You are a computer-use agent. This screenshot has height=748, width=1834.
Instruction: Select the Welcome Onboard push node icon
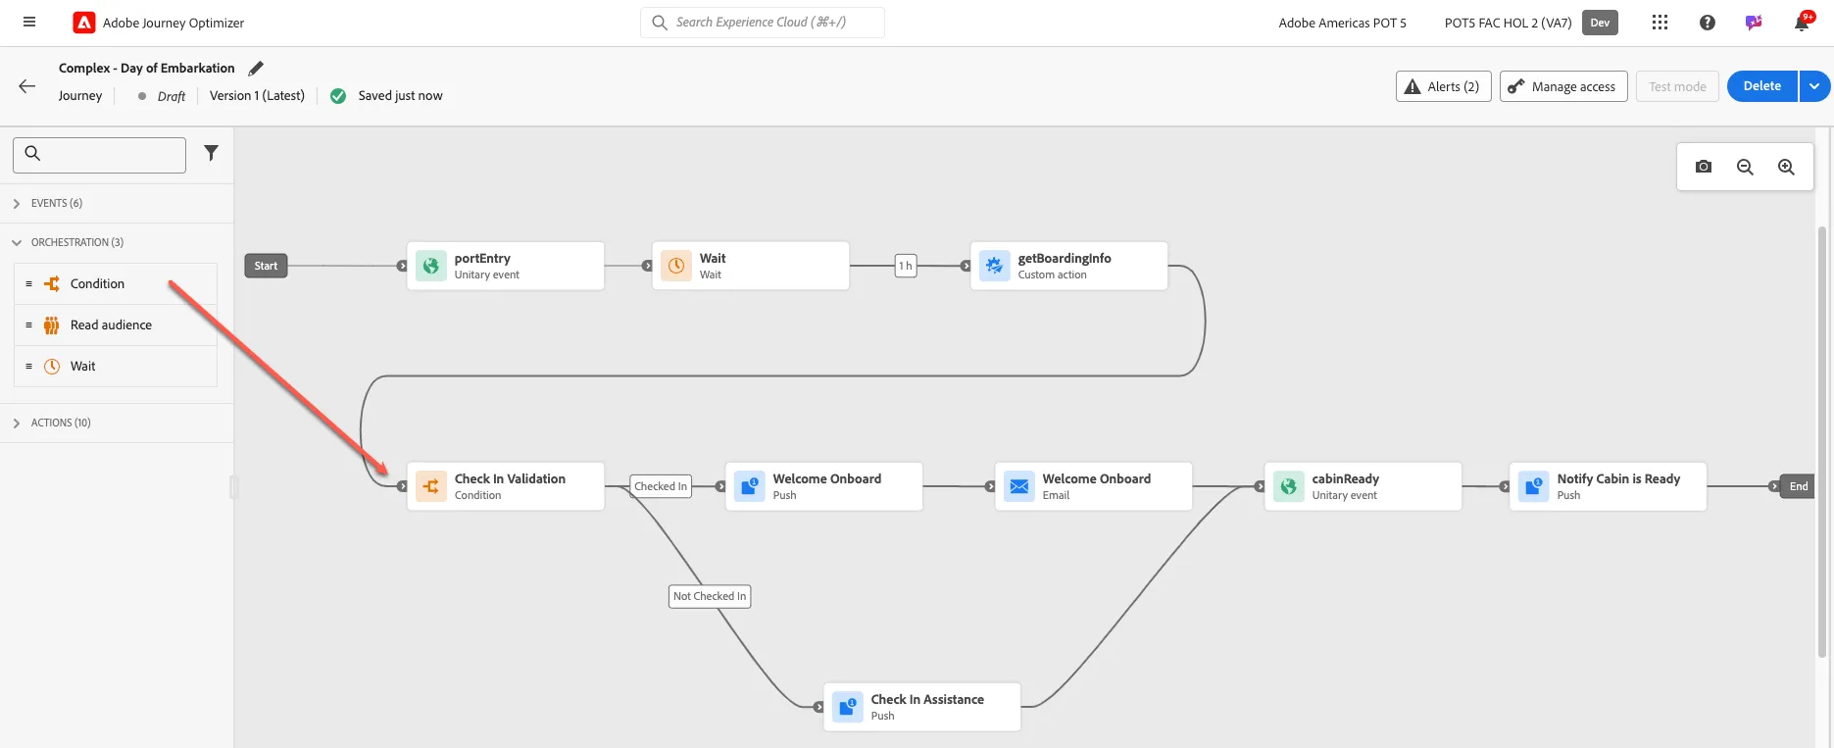[750, 486]
